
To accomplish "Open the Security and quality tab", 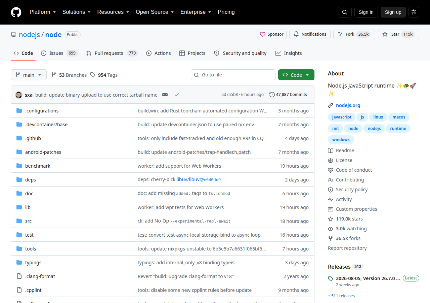I will 240,53.
